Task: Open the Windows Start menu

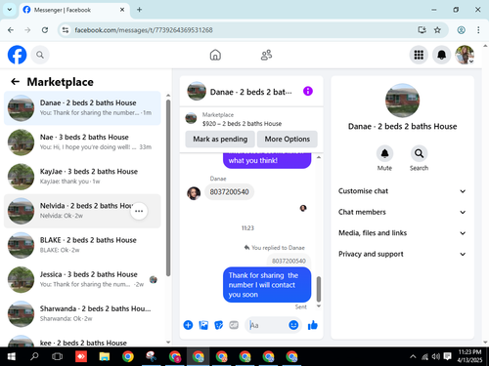Action: [12, 357]
